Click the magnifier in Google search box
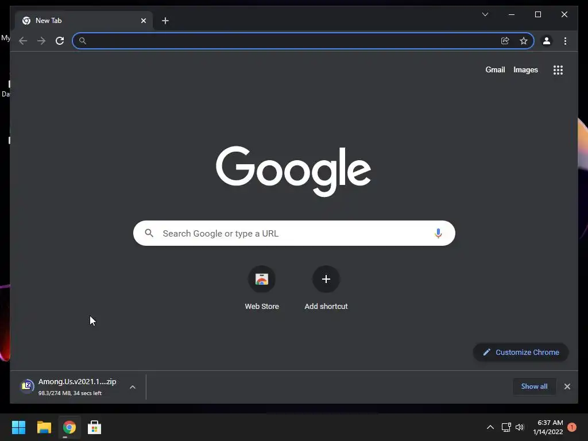Screen dimensions: 588x441 [x=149, y=233]
